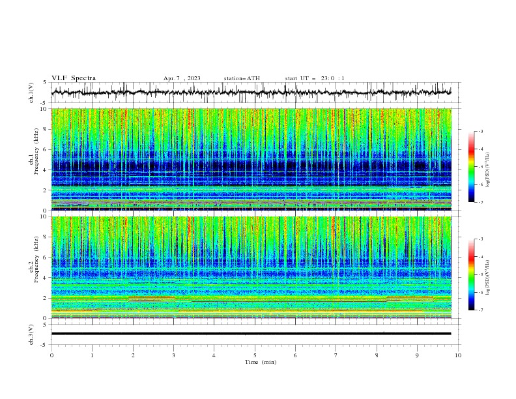516x399 pixels.
Task: Click the log(PSD) label beside ch.1 colorbar
Action: 488,170
